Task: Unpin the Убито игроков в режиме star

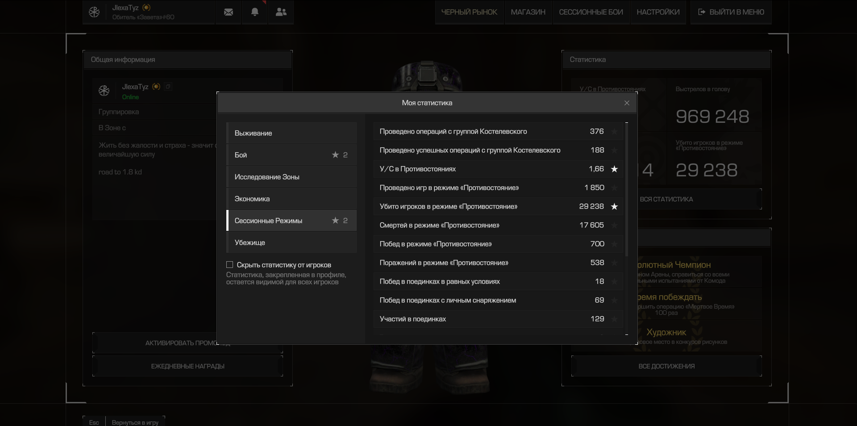Action: [x=614, y=206]
